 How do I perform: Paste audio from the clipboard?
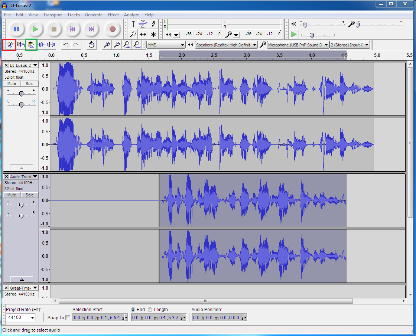pos(31,45)
